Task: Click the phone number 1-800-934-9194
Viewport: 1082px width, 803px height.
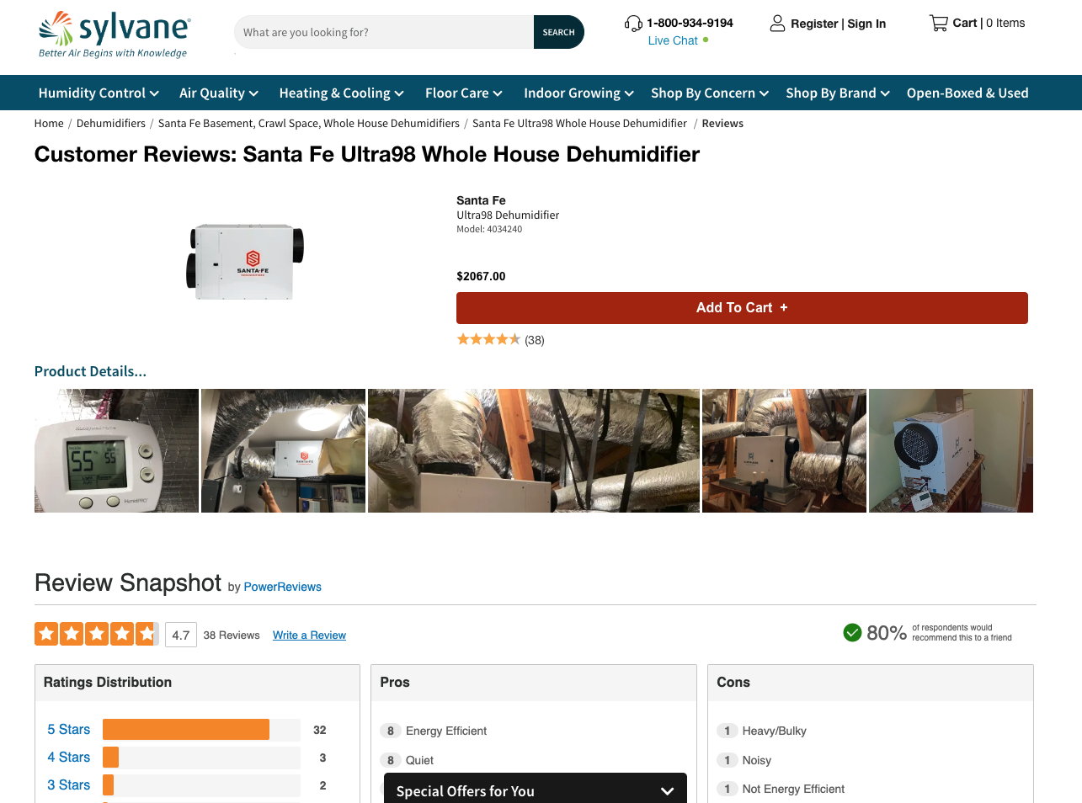Action: click(x=690, y=23)
